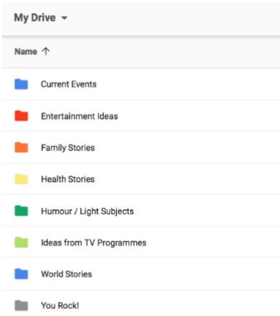Select the Entertainment Ideas folder name

80,116
